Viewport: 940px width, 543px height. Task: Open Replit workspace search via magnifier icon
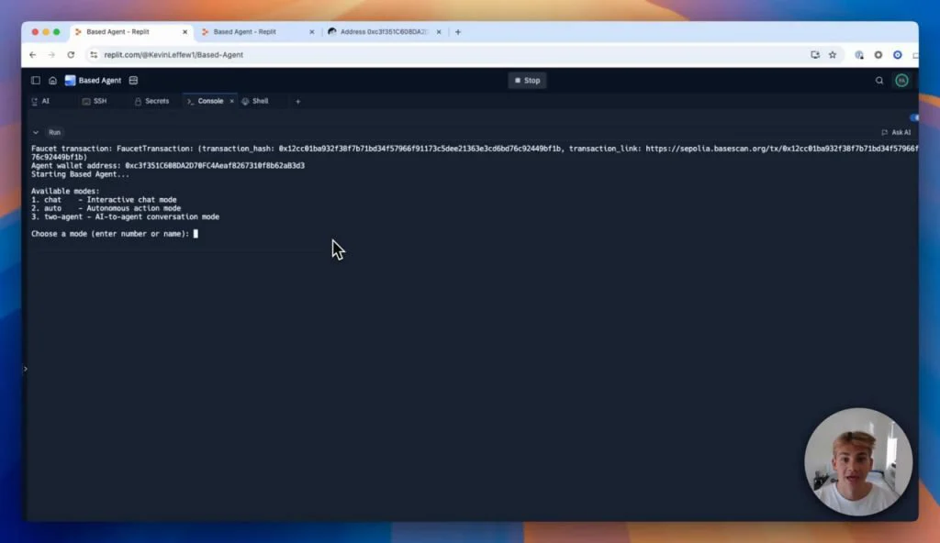[x=879, y=80]
